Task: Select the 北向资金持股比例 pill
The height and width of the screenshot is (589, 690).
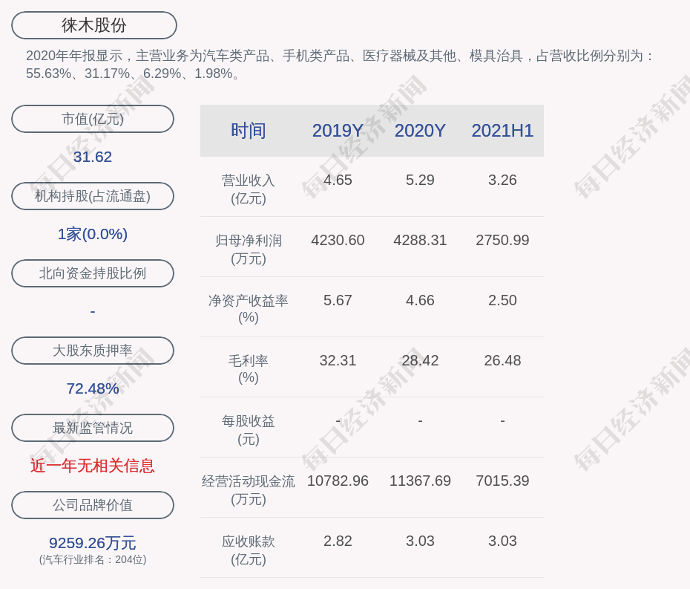Action: [93, 273]
